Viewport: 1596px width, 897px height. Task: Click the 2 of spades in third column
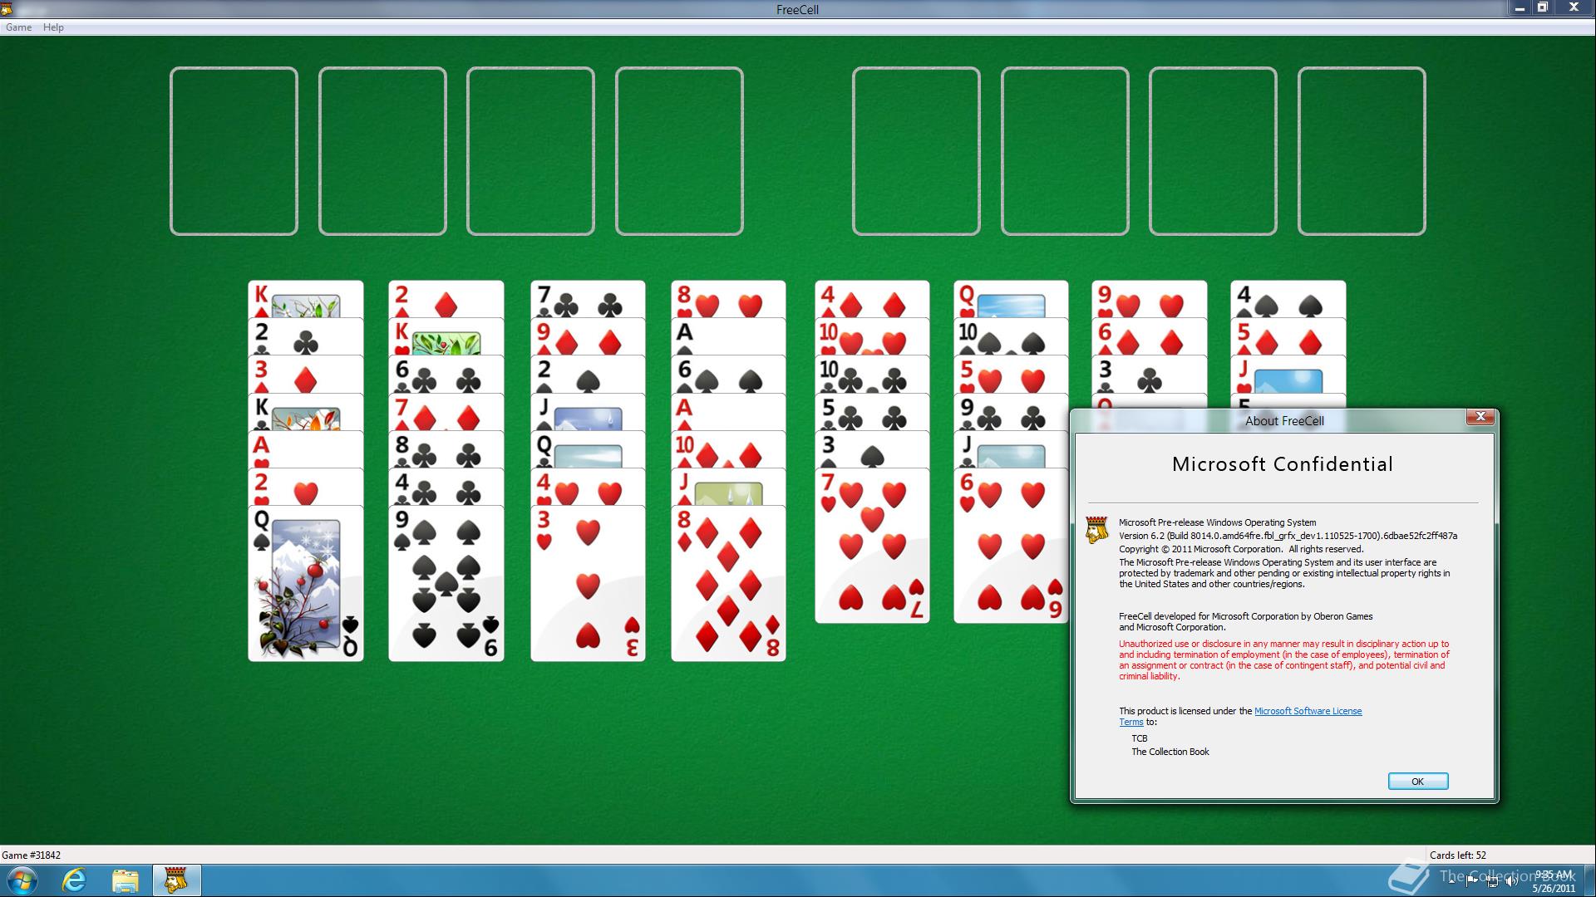[588, 375]
